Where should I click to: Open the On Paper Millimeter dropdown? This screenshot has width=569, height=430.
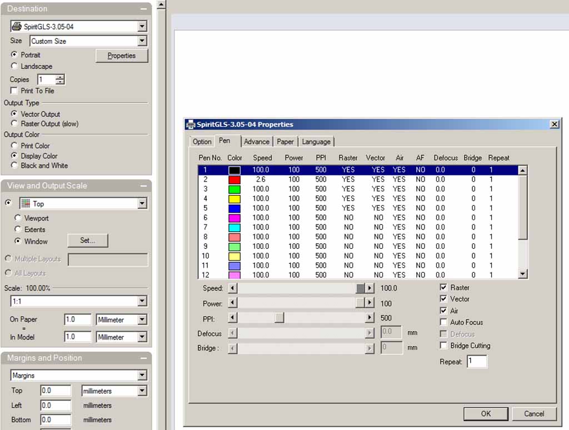point(142,319)
